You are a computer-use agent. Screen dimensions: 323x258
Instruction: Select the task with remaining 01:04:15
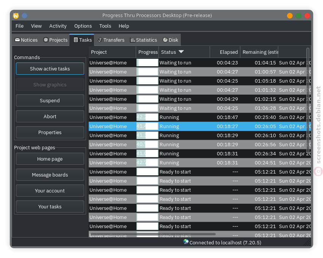tap(200, 63)
